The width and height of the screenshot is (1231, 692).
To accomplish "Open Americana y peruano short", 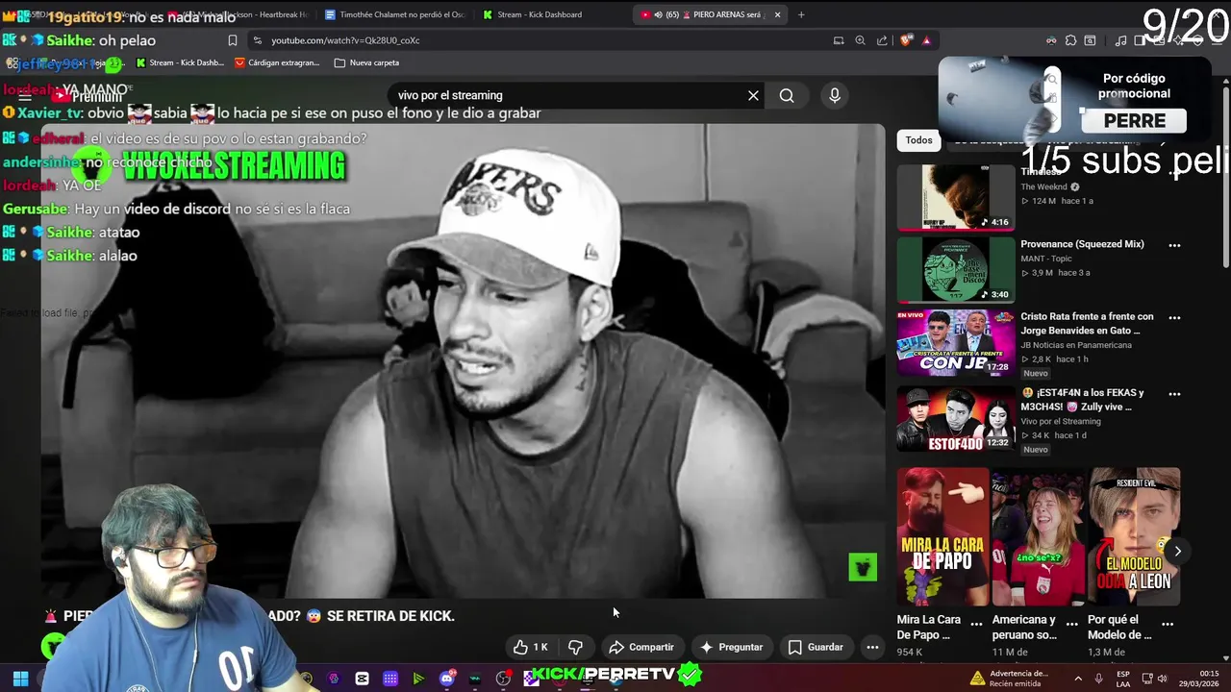I will 1039,536.
